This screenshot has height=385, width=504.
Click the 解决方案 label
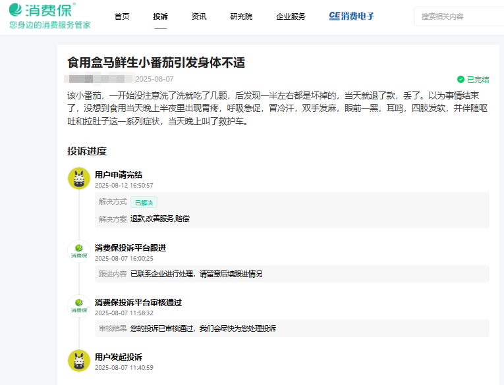point(113,219)
